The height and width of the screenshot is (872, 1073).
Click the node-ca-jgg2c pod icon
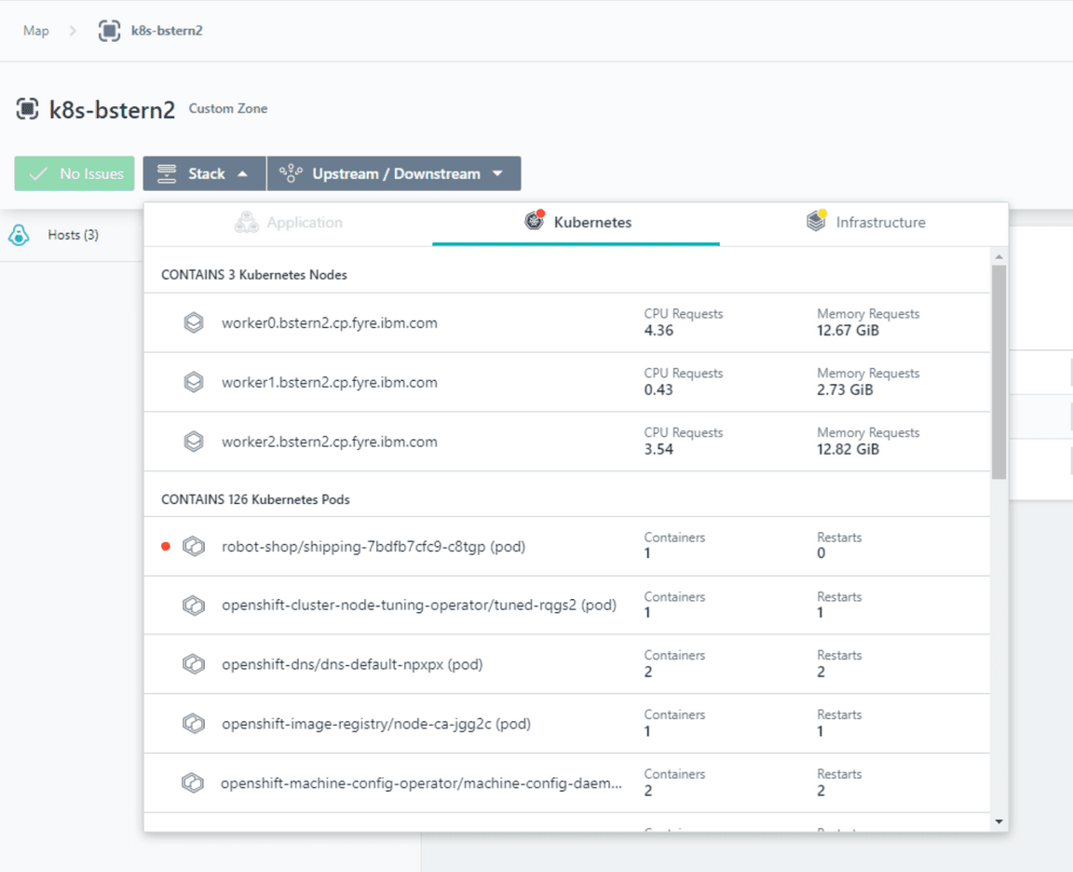tap(193, 724)
